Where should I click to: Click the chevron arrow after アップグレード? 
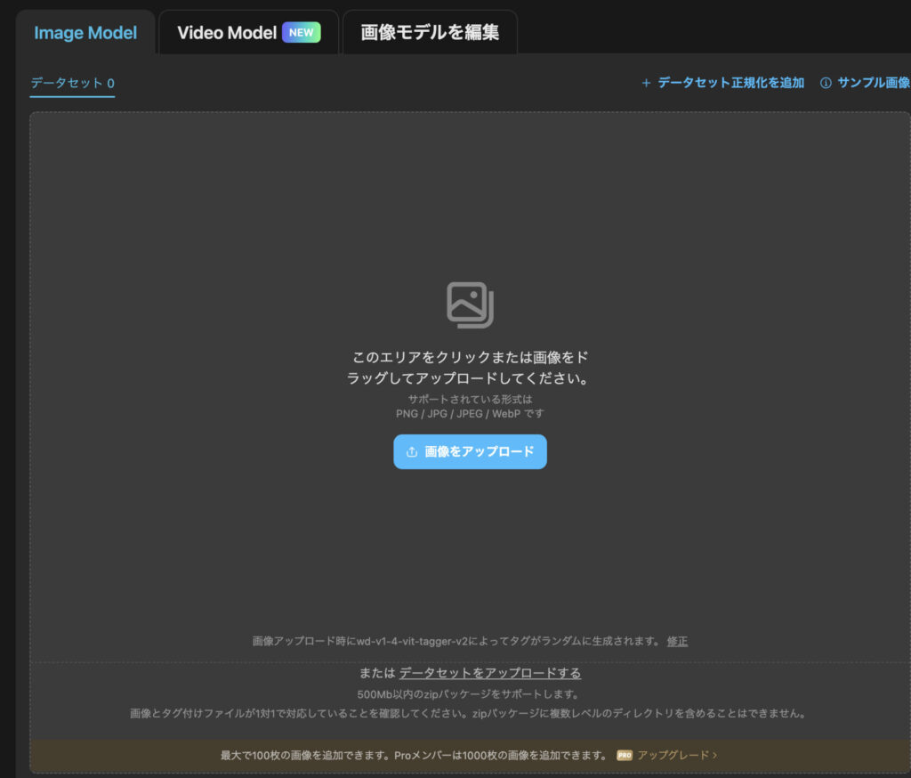click(x=714, y=755)
